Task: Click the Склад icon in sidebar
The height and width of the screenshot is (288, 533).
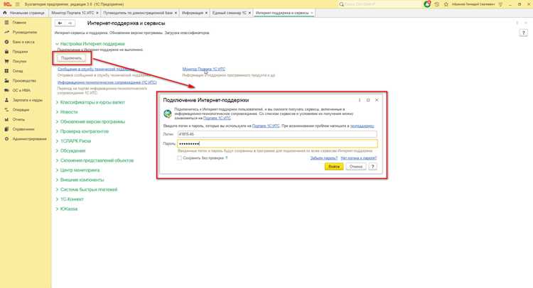Action: [x=6, y=71]
